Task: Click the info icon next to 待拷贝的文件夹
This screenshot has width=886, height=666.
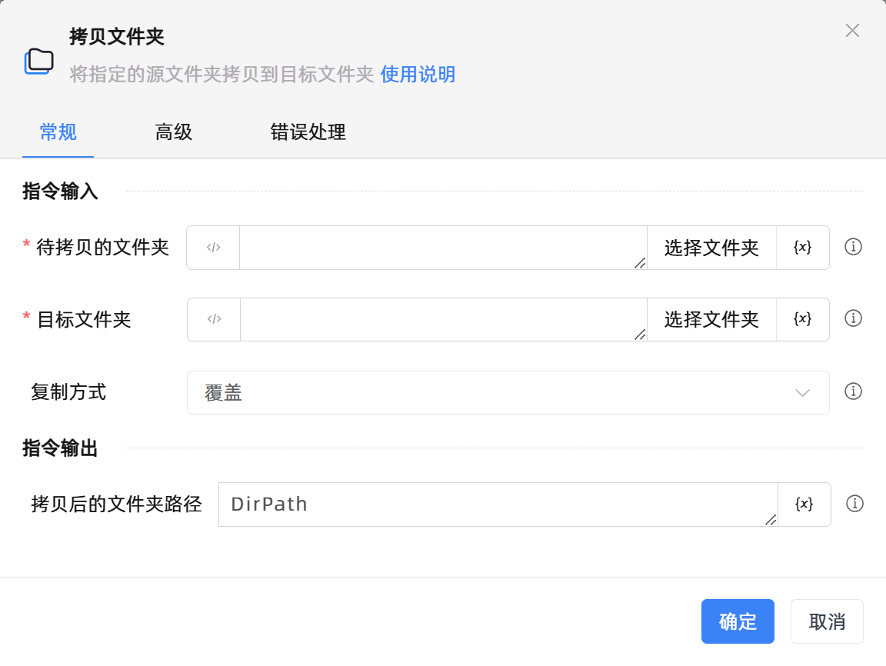Action: [x=853, y=247]
